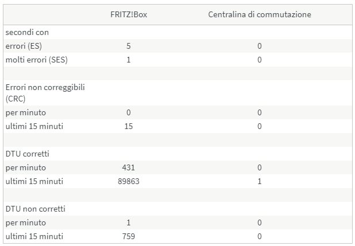
Task: Click Centralina's DTU corretti 15-minute value 1
Action: 259,181
